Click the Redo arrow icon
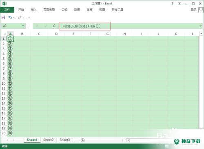Viewport: 204px width, 149px height. click(x=20, y=18)
